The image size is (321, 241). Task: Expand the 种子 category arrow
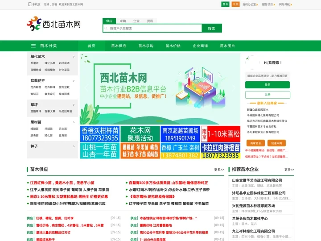(74, 146)
